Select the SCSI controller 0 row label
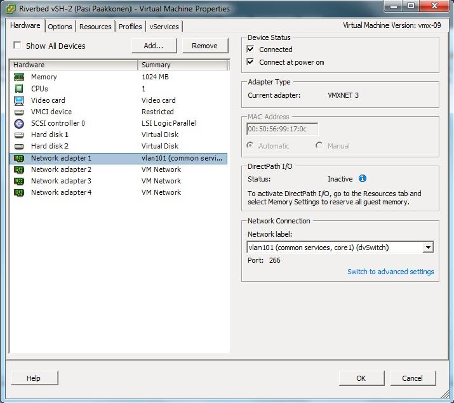Viewport: 454px width, 403px height. (x=58, y=123)
